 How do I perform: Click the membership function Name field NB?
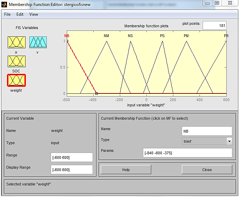(x=207, y=131)
